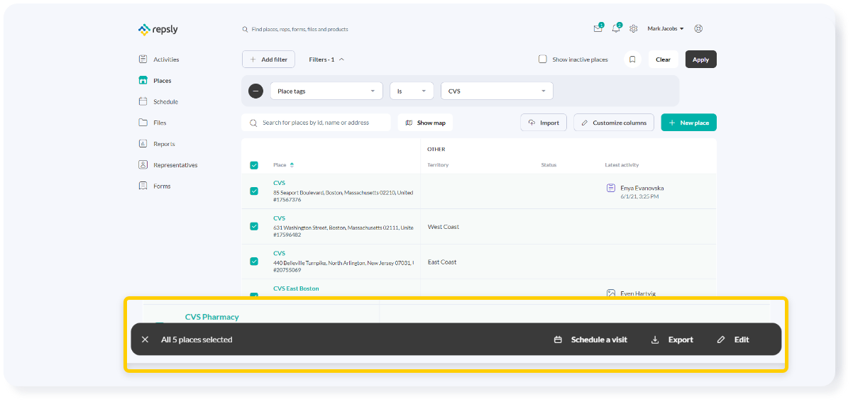Click the Clear button
Image resolution: width=853 pixels, height=404 pixels.
point(663,60)
